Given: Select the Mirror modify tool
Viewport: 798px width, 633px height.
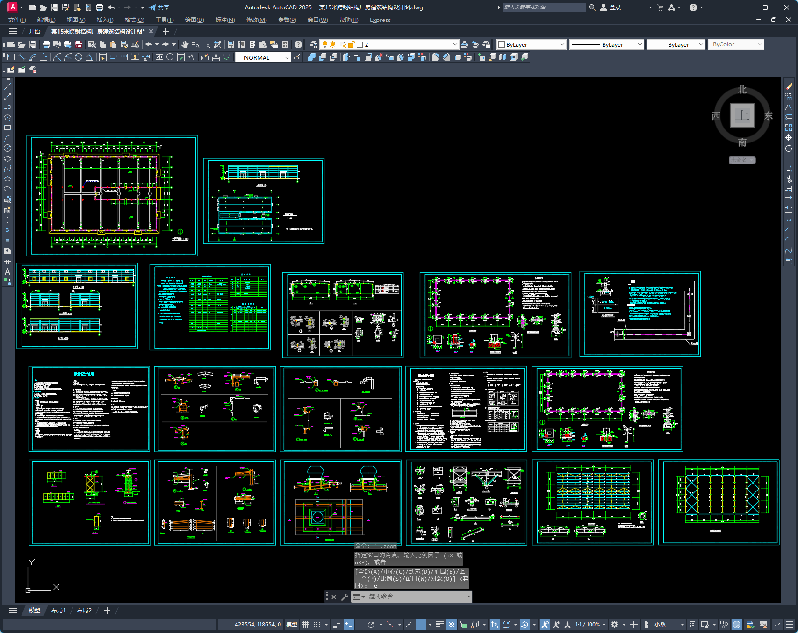Looking at the screenshot, I should click(x=789, y=107).
